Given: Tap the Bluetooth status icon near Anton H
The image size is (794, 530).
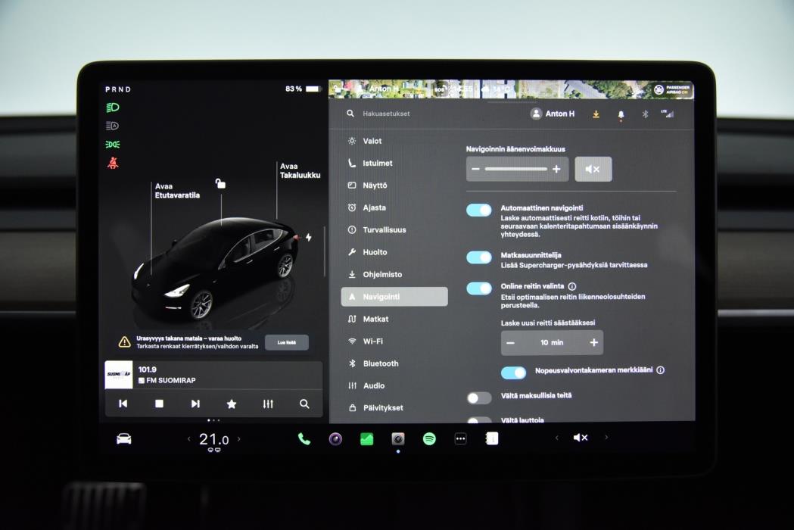Looking at the screenshot, I should (x=645, y=114).
